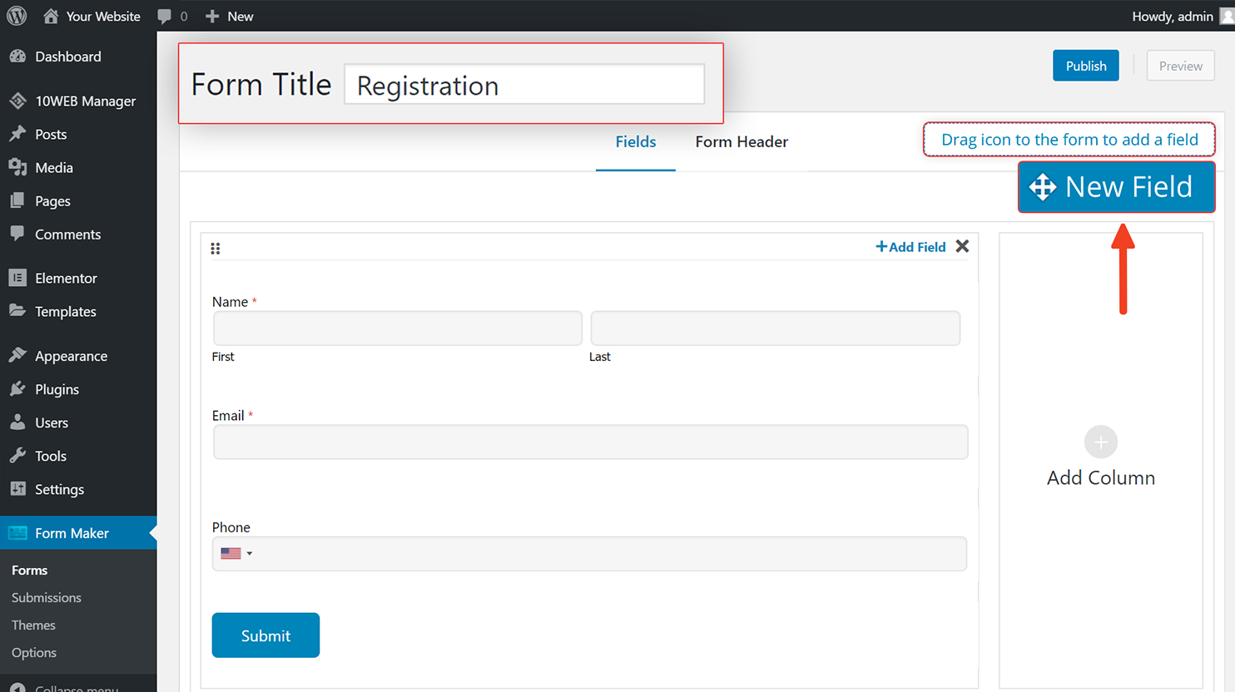Open Submissions submenu item
This screenshot has height=692, width=1235.
[x=47, y=598]
